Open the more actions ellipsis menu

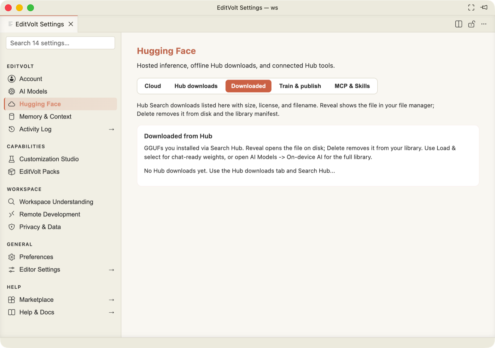tap(484, 24)
